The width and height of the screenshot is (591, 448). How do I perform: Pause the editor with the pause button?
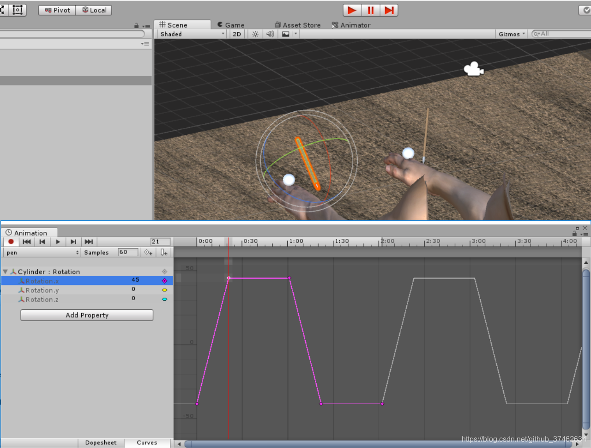coord(370,10)
